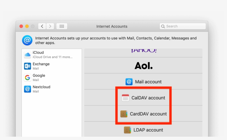Select the Nextcloud @ icon

[x=27, y=89]
